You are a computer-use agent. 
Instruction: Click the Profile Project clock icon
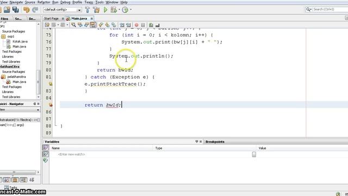(x=125, y=10)
